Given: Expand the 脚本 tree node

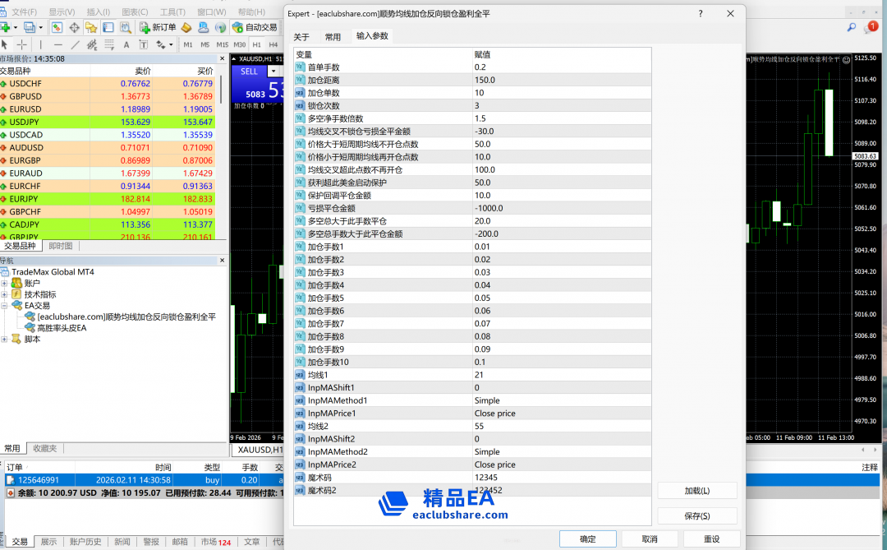Looking at the screenshot, I should coord(5,339).
